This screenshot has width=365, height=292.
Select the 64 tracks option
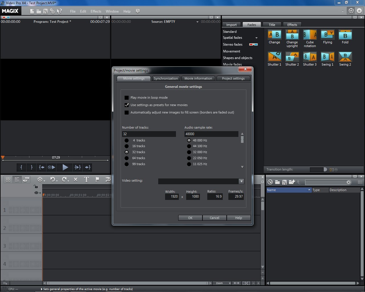coord(127,158)
